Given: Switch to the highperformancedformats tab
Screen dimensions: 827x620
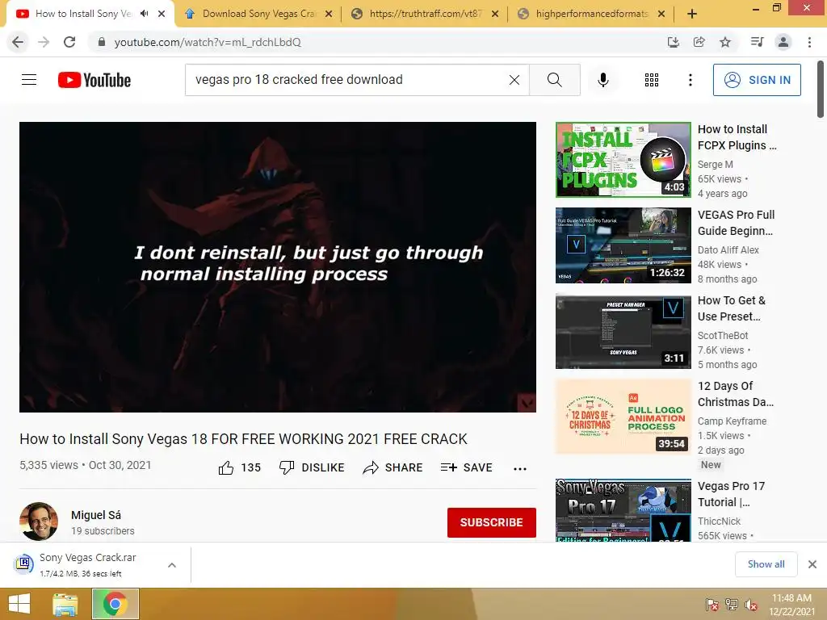Looking at the screenshot, I should [591, 14].
